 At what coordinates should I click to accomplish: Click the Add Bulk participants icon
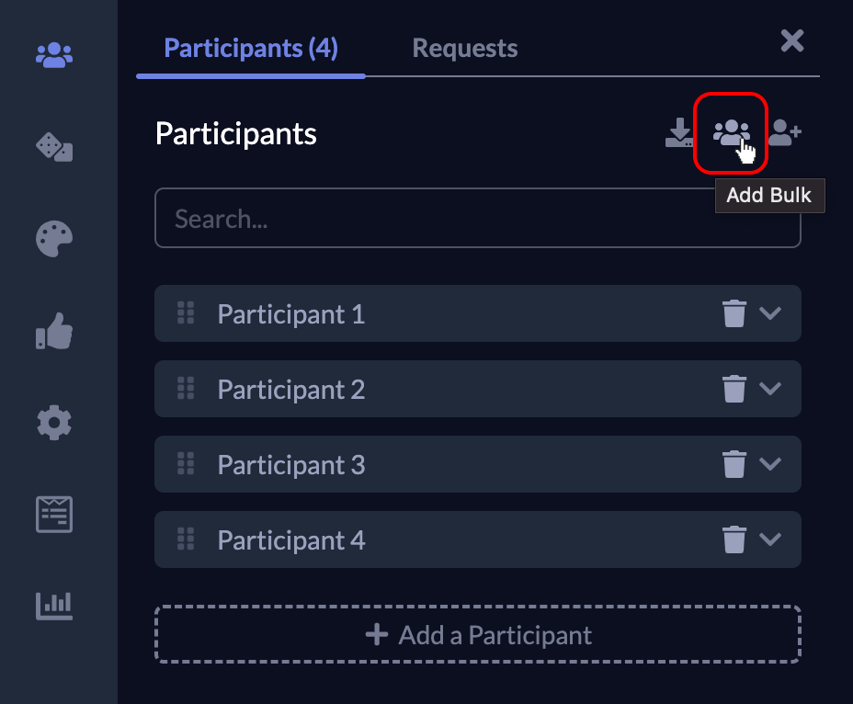point(731,132)
